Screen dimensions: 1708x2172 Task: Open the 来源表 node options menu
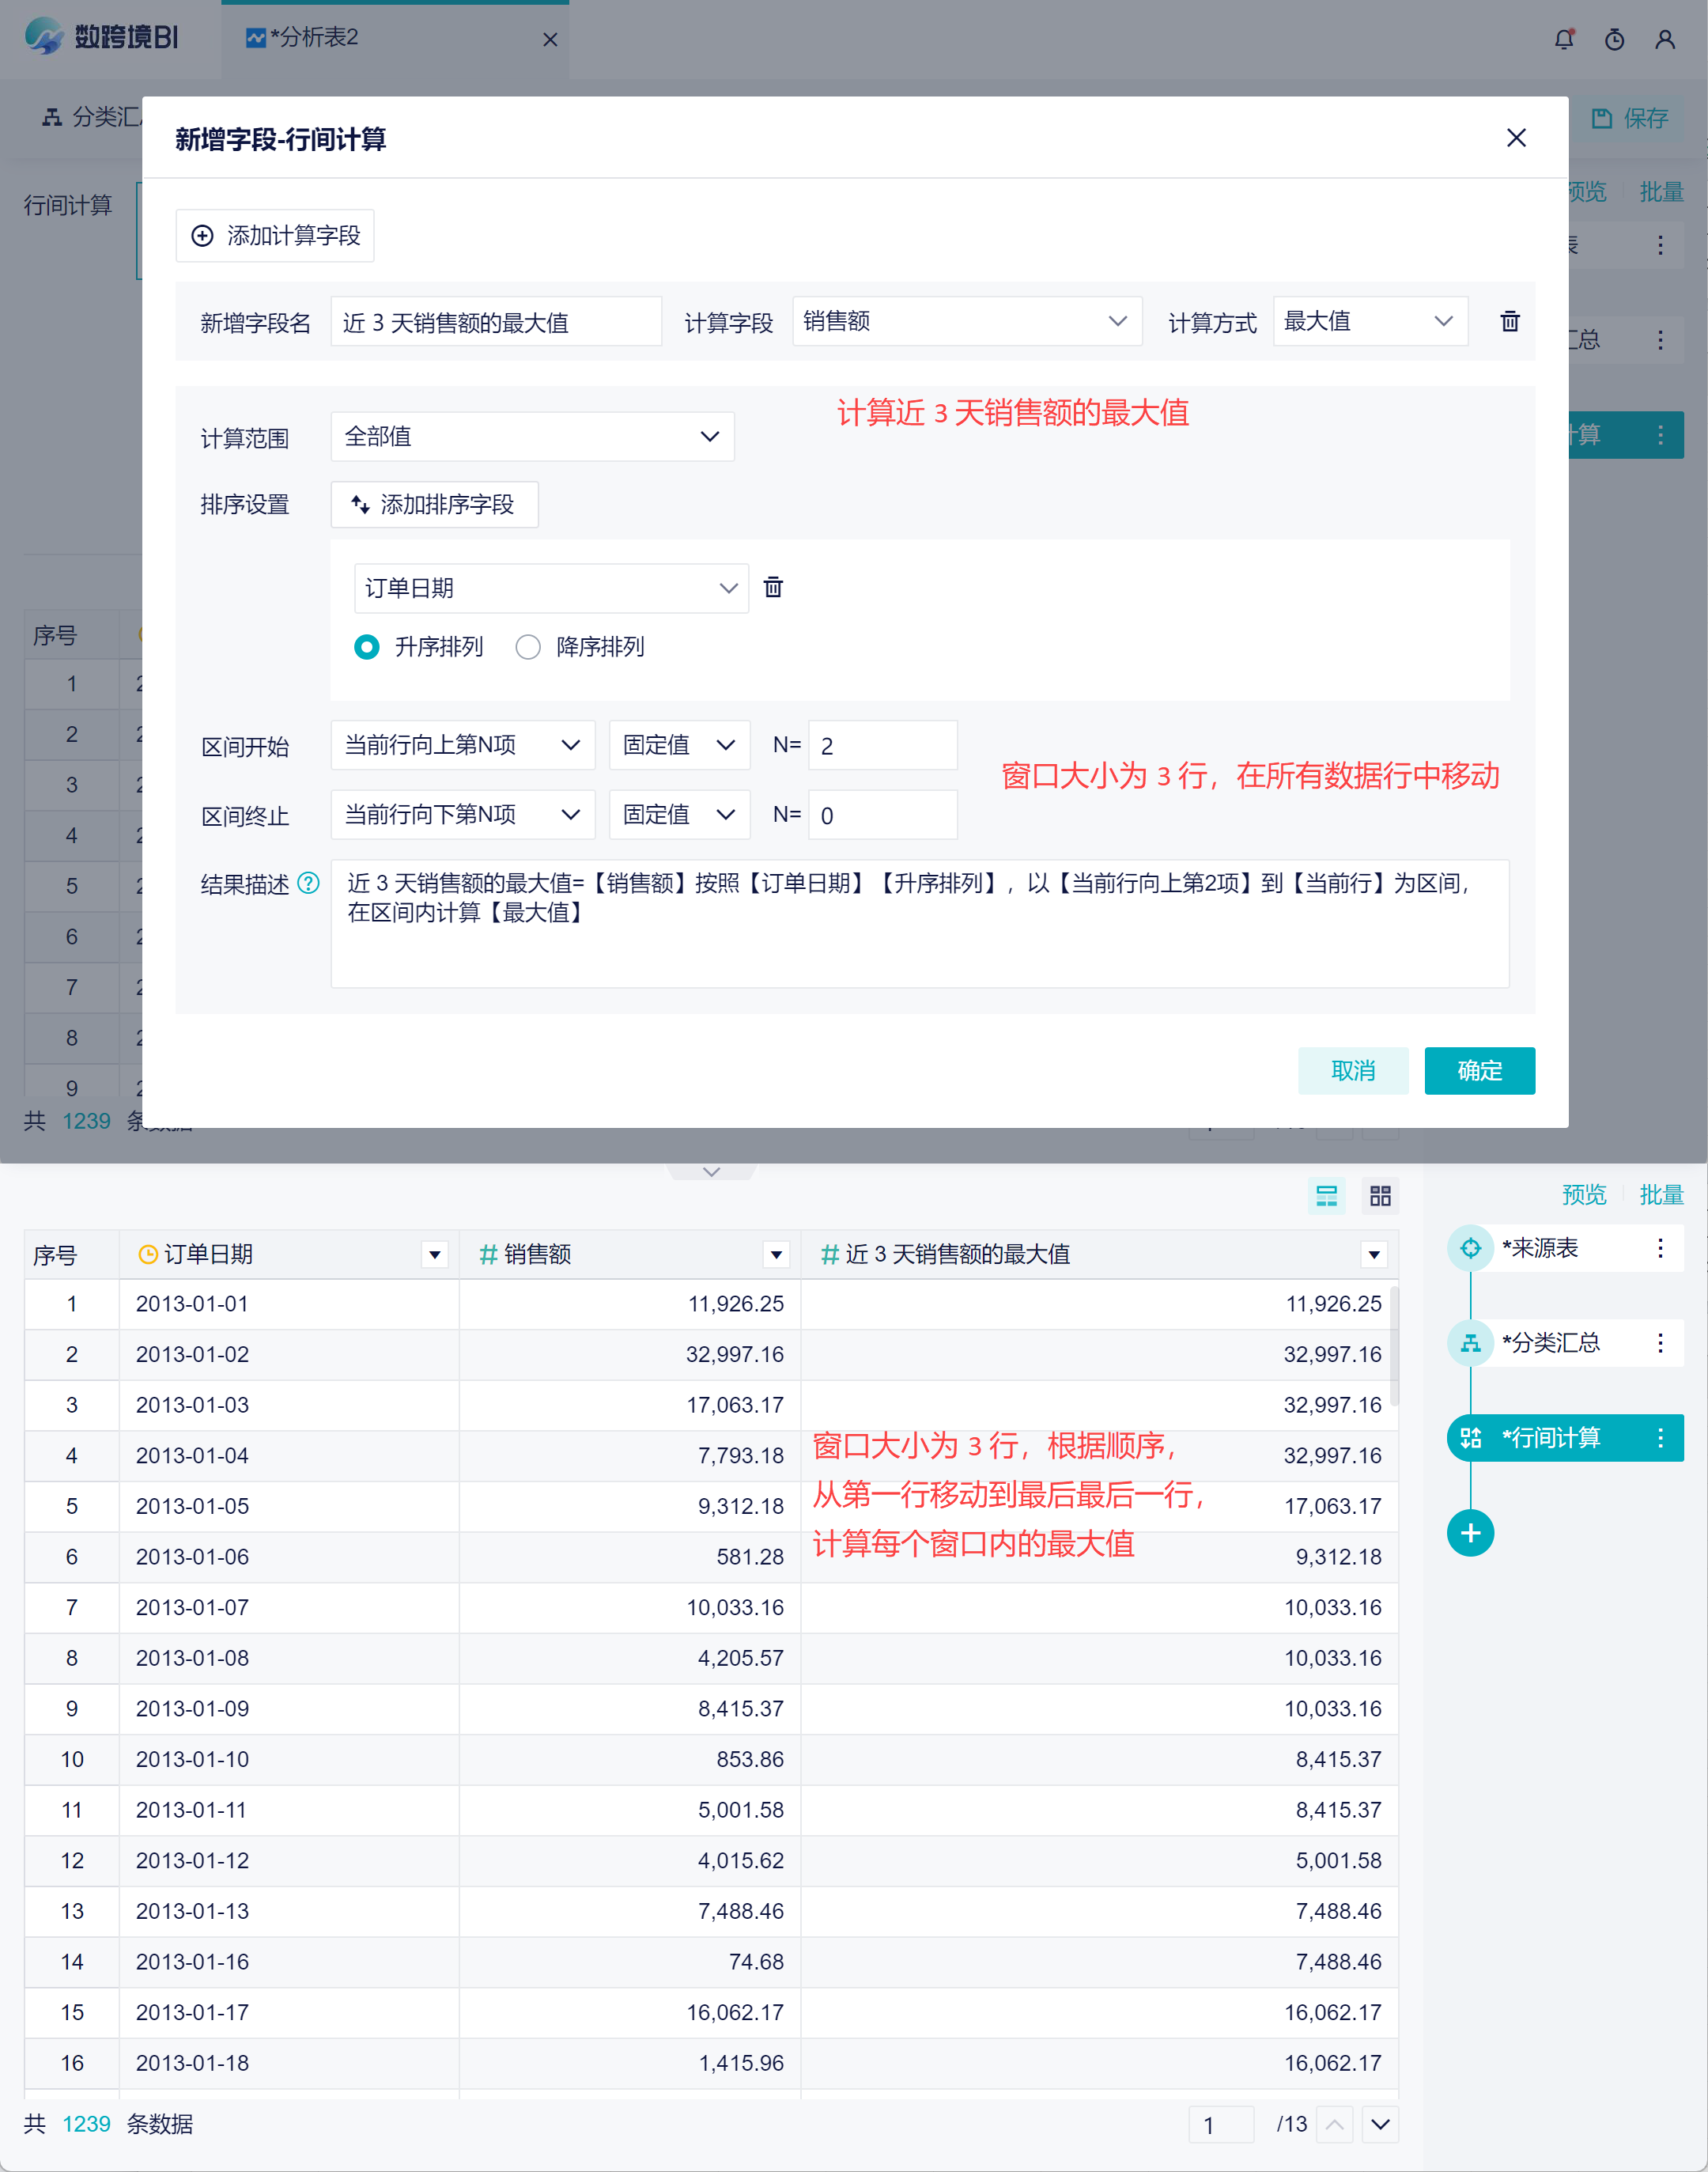(x=1660, y=1248)
